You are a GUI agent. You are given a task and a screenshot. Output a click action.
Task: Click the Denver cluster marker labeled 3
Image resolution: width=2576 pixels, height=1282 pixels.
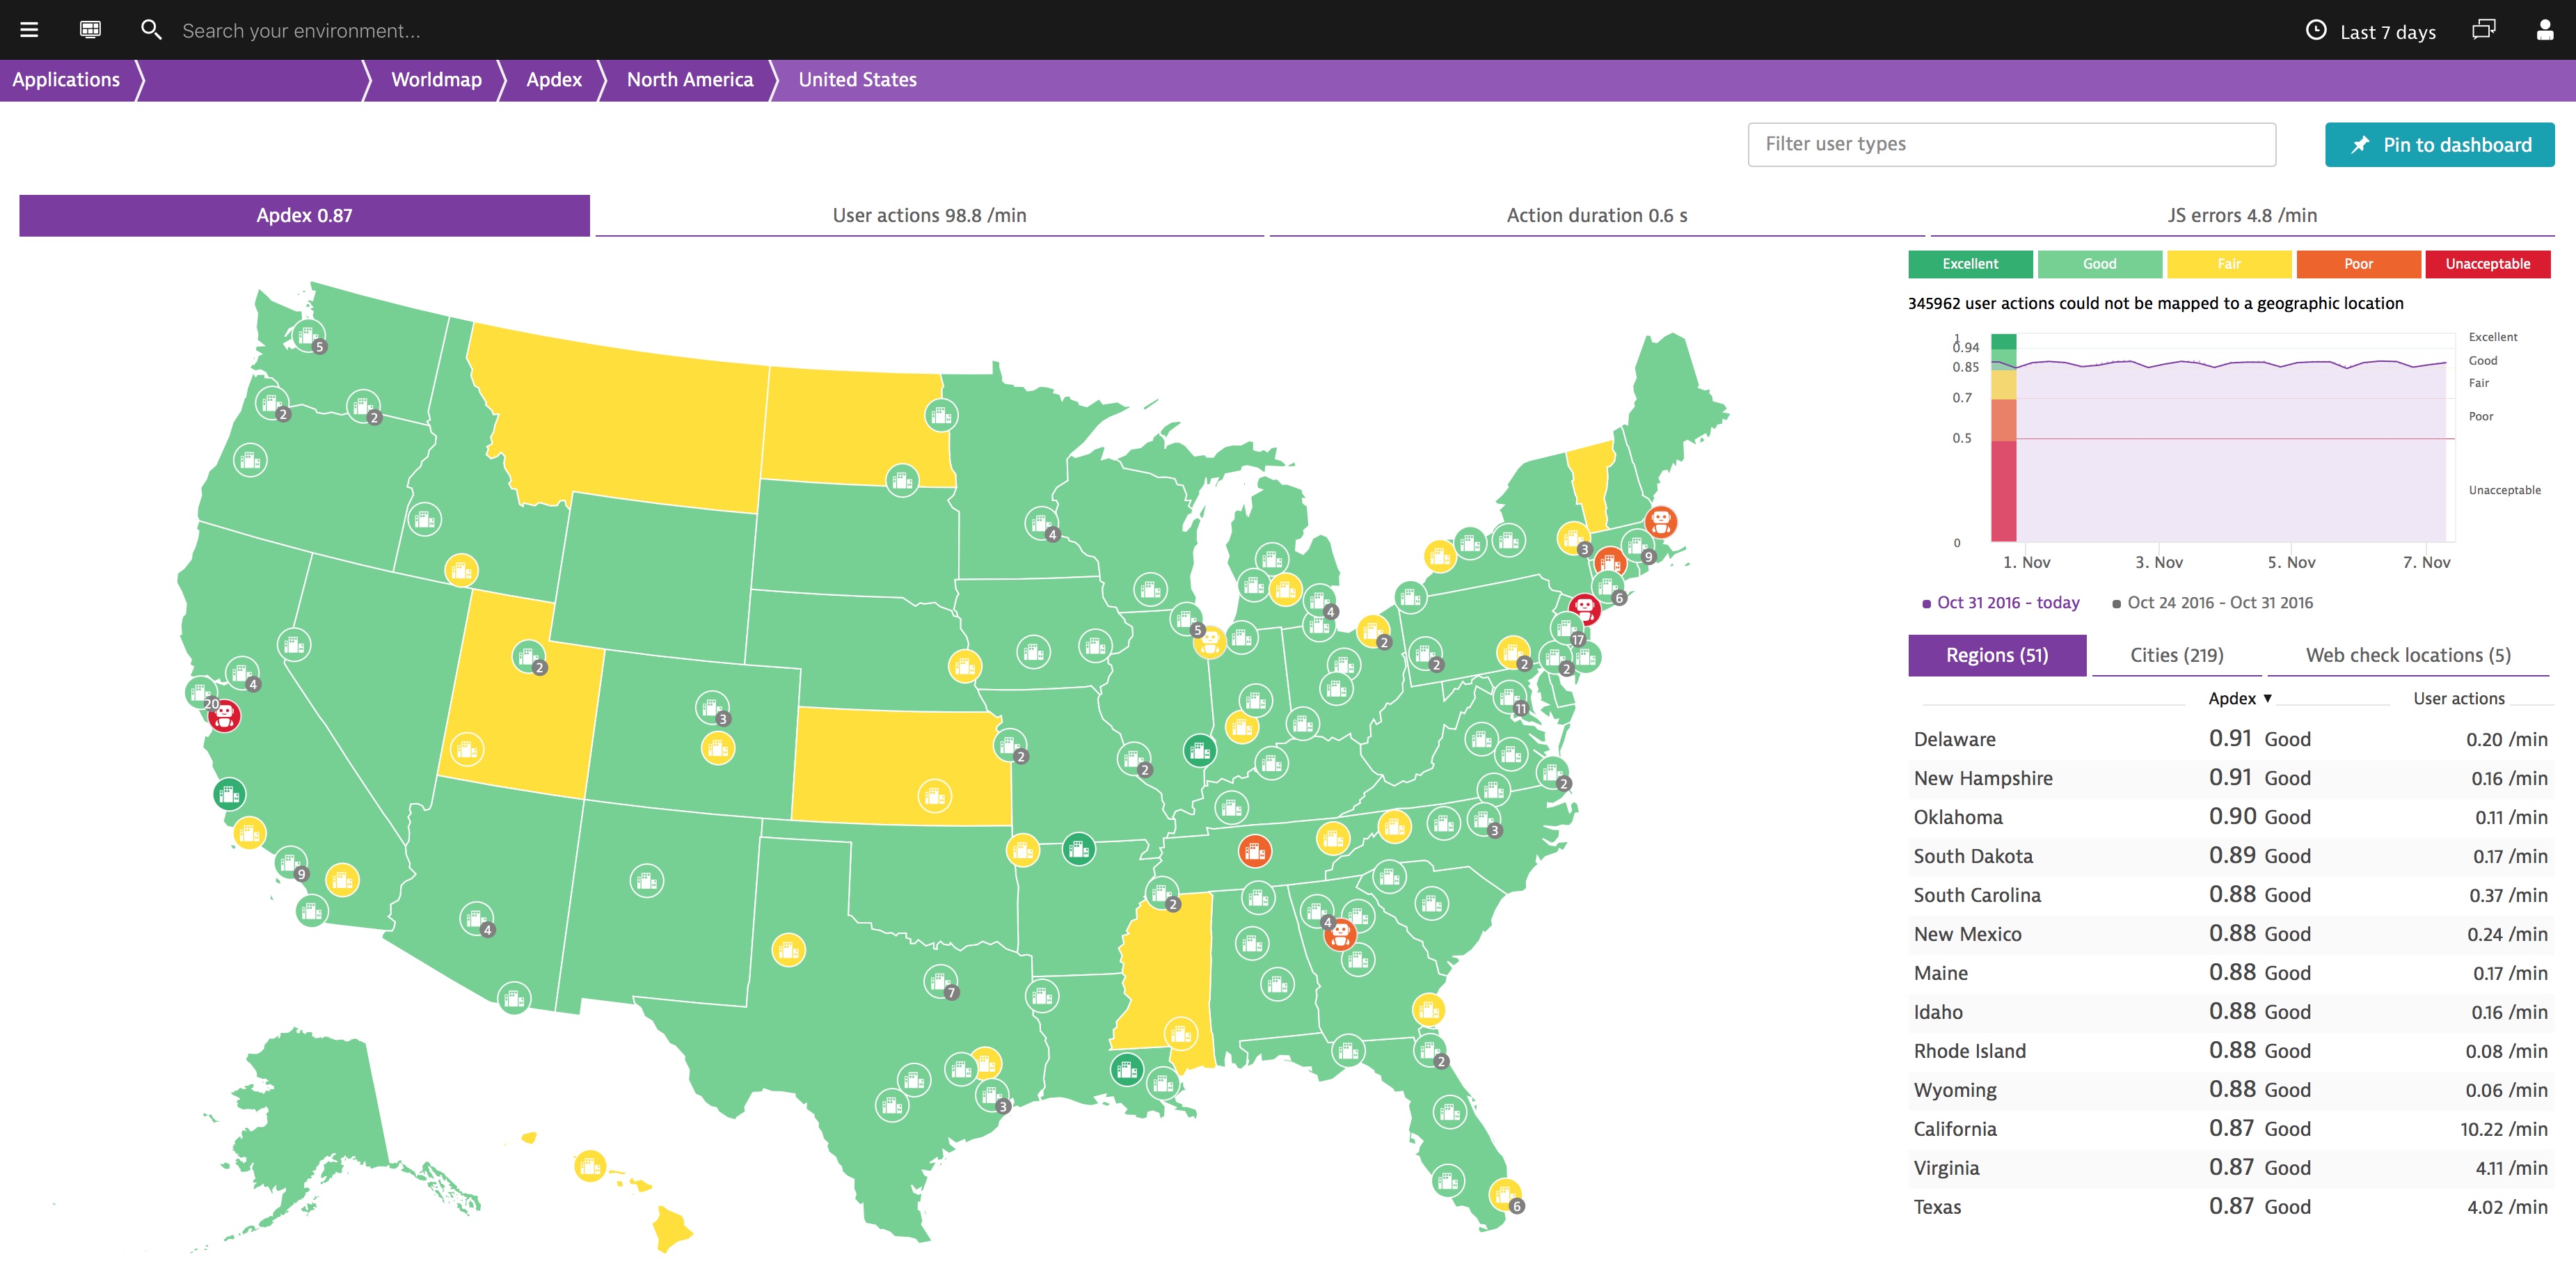[712, 708]
